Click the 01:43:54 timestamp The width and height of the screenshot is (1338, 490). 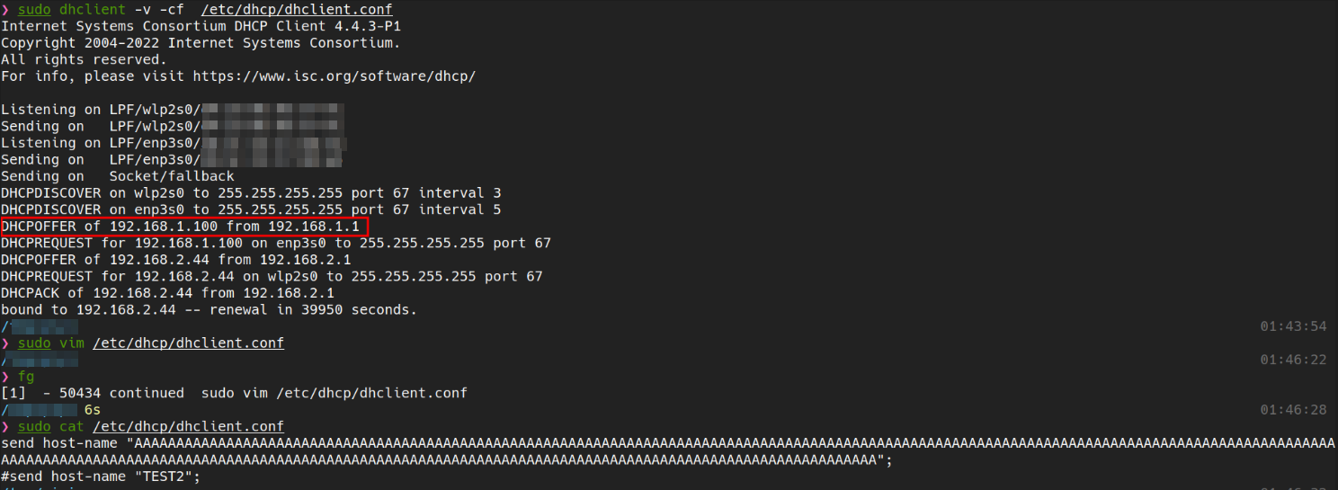[1293, 326]
